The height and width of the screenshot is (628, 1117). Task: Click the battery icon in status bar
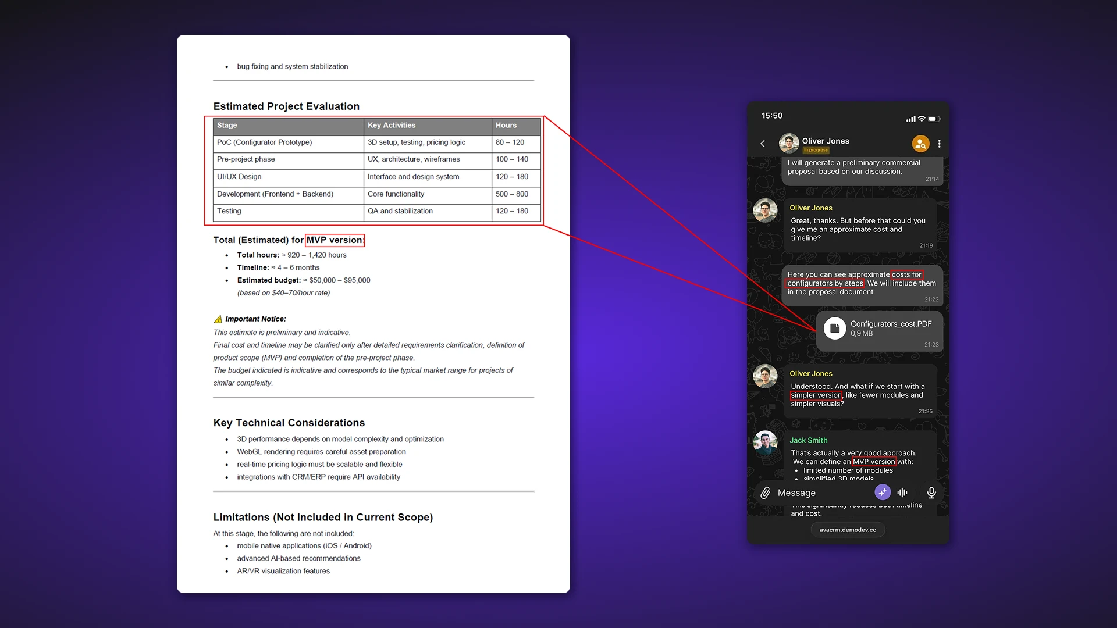pyautogui.click(x=934, y=119)
